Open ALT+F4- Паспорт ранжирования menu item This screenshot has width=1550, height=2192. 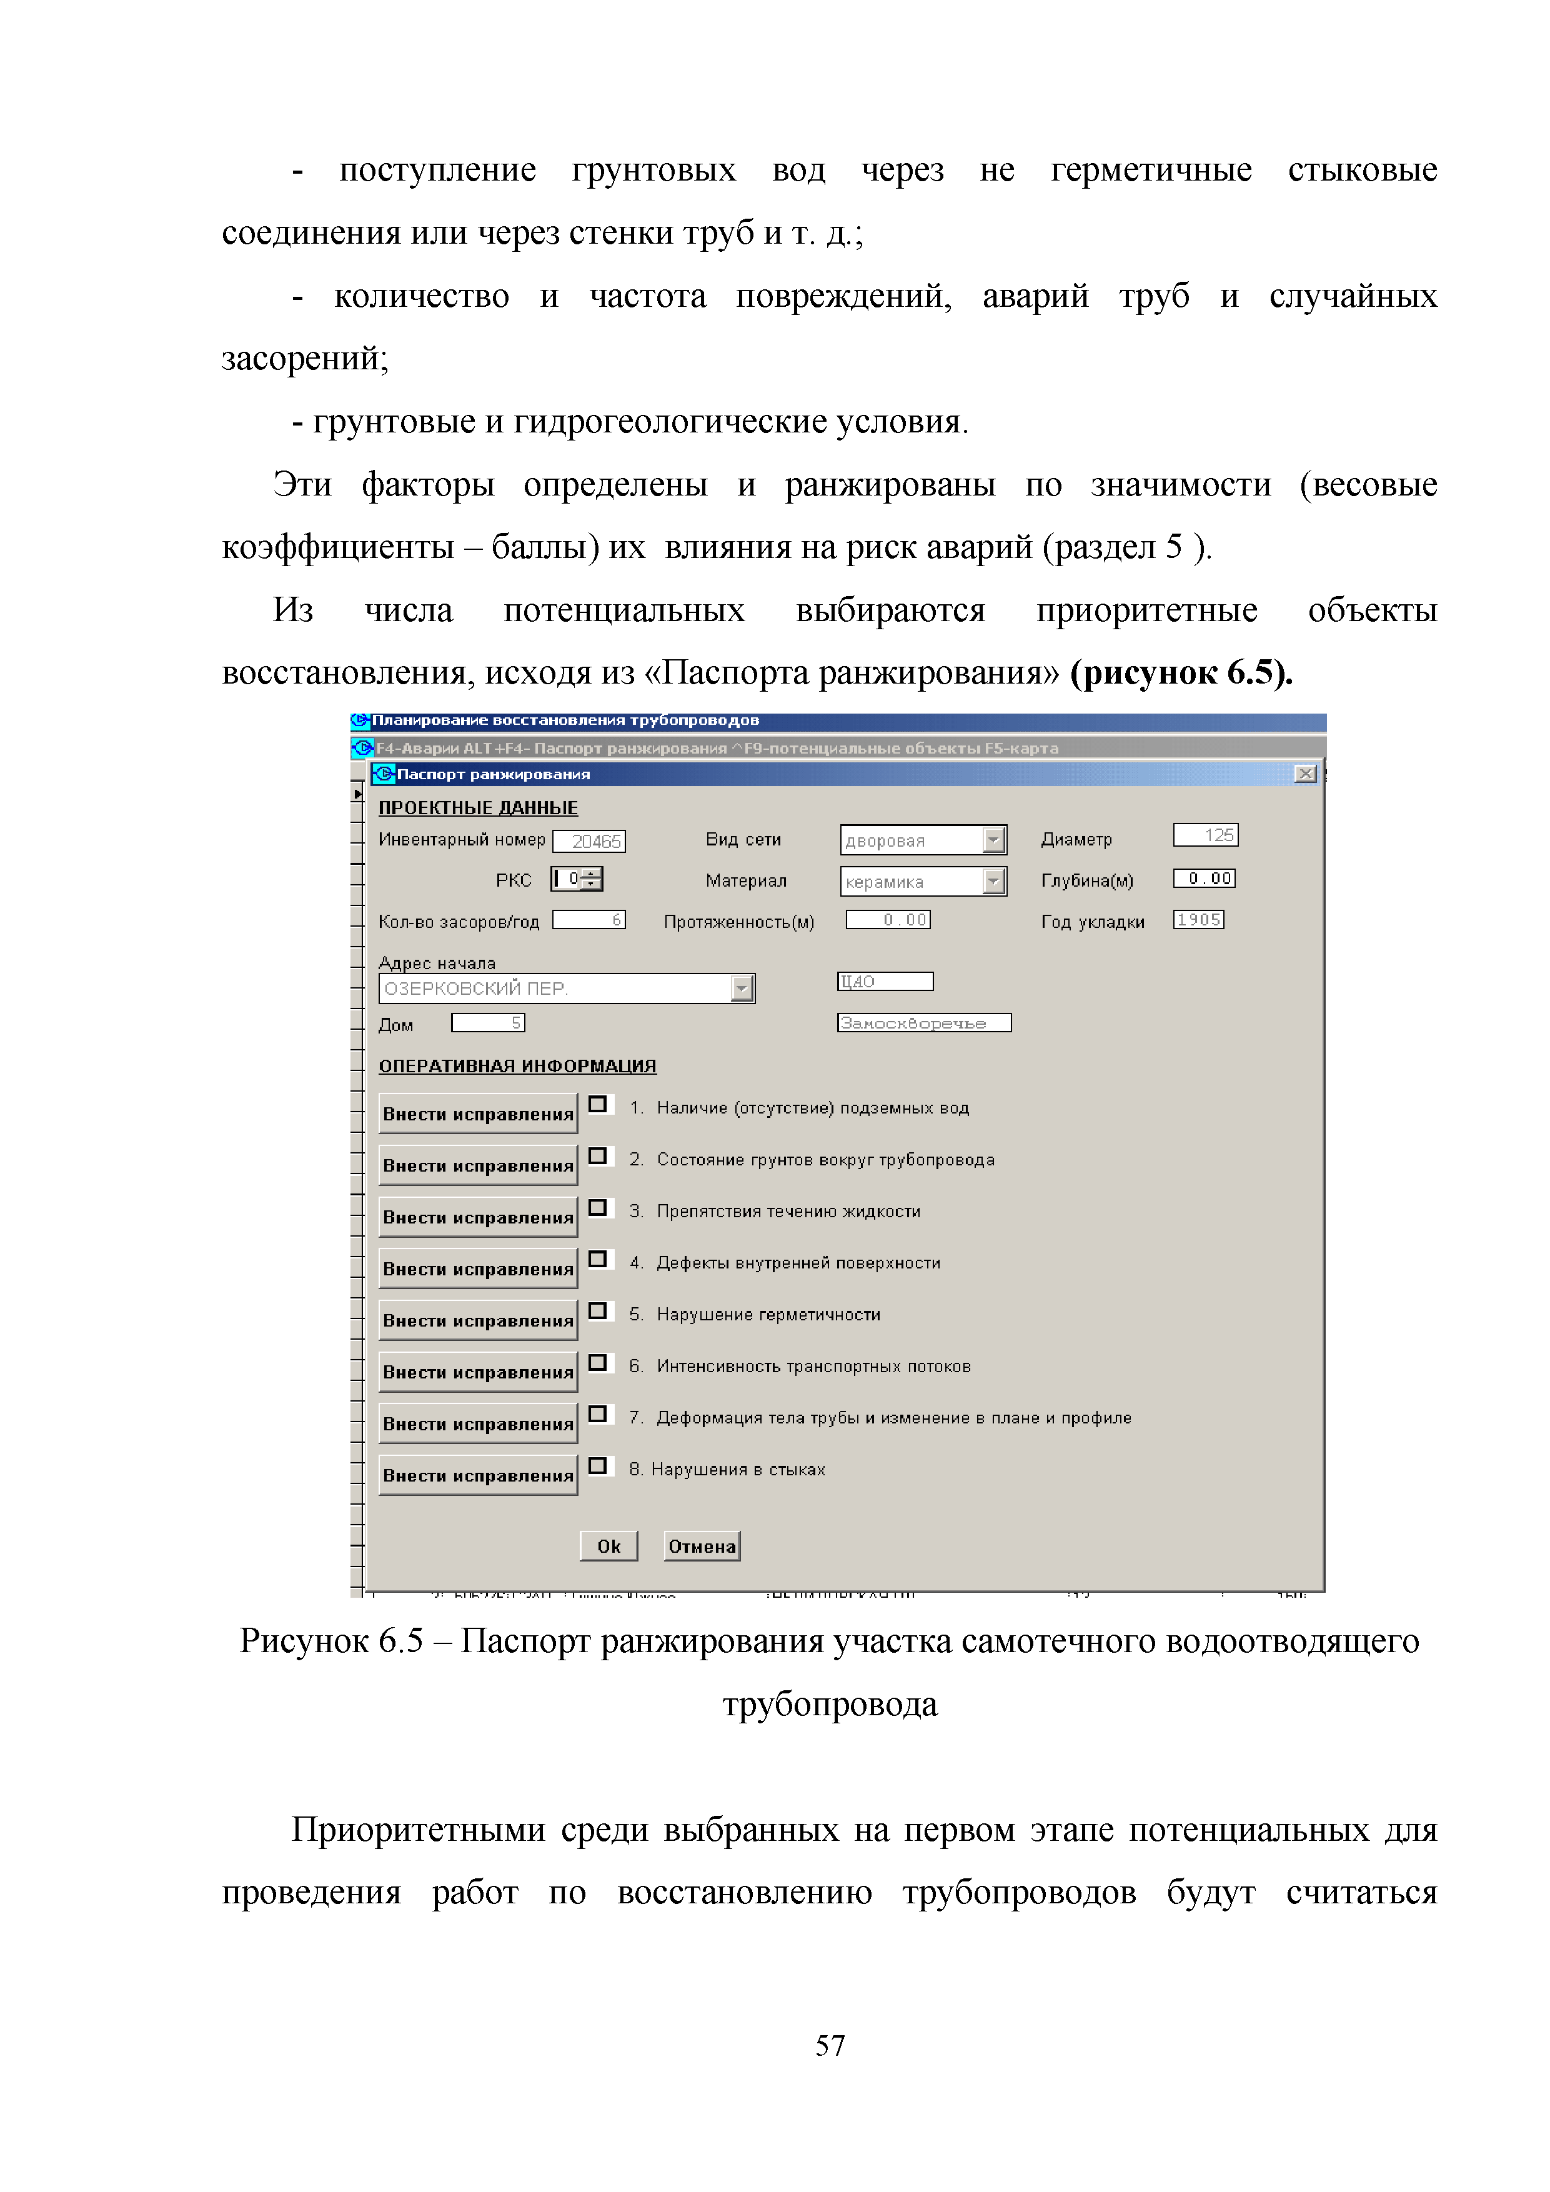(x=595, y=749)
